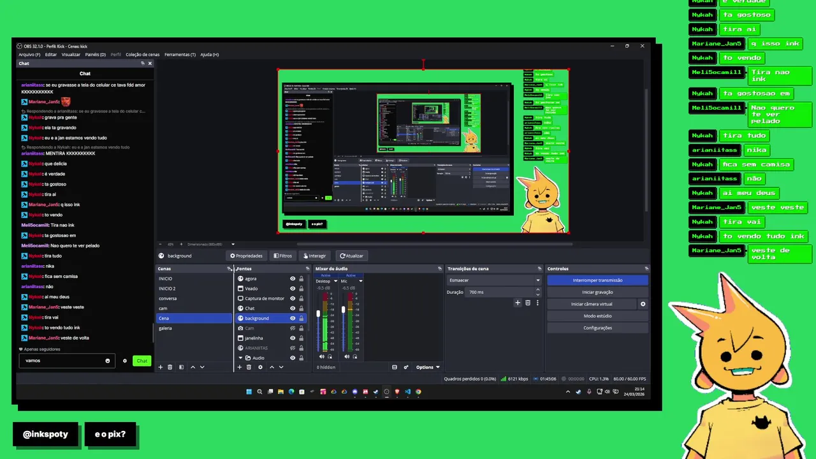Open advanced audio properties gears icon
This screenshot has width=816, height=459.
(405, 367)
